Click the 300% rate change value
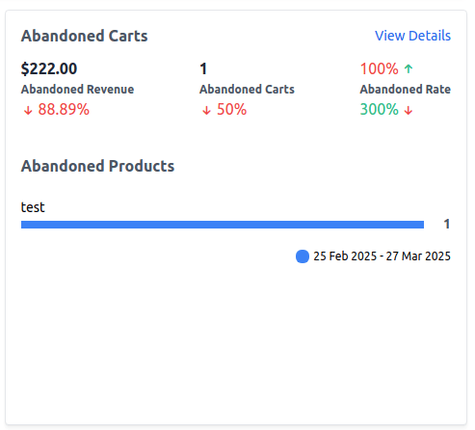Viewport: 475px width, 430px height. point(380,109)
